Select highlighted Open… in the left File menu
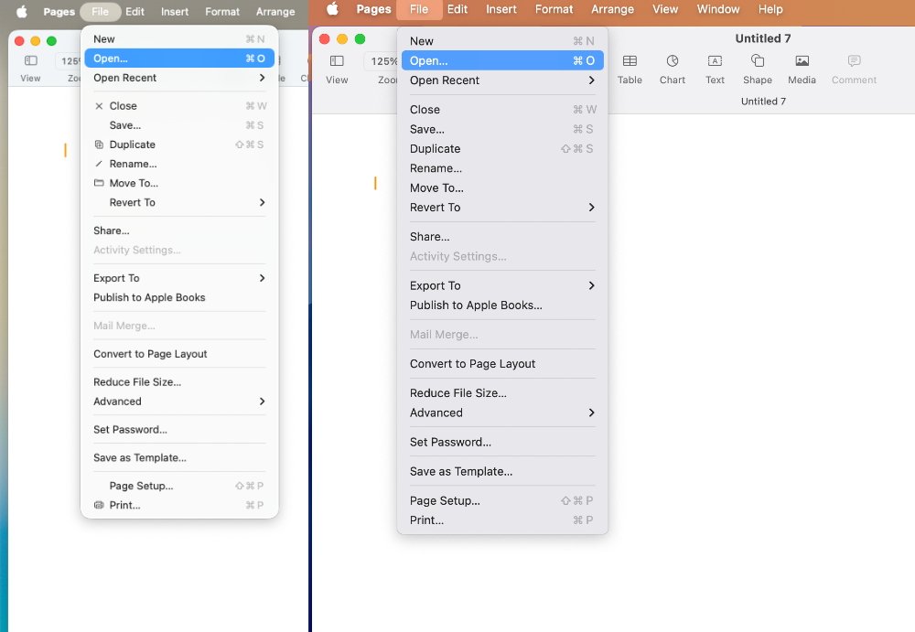 point(179,59)
